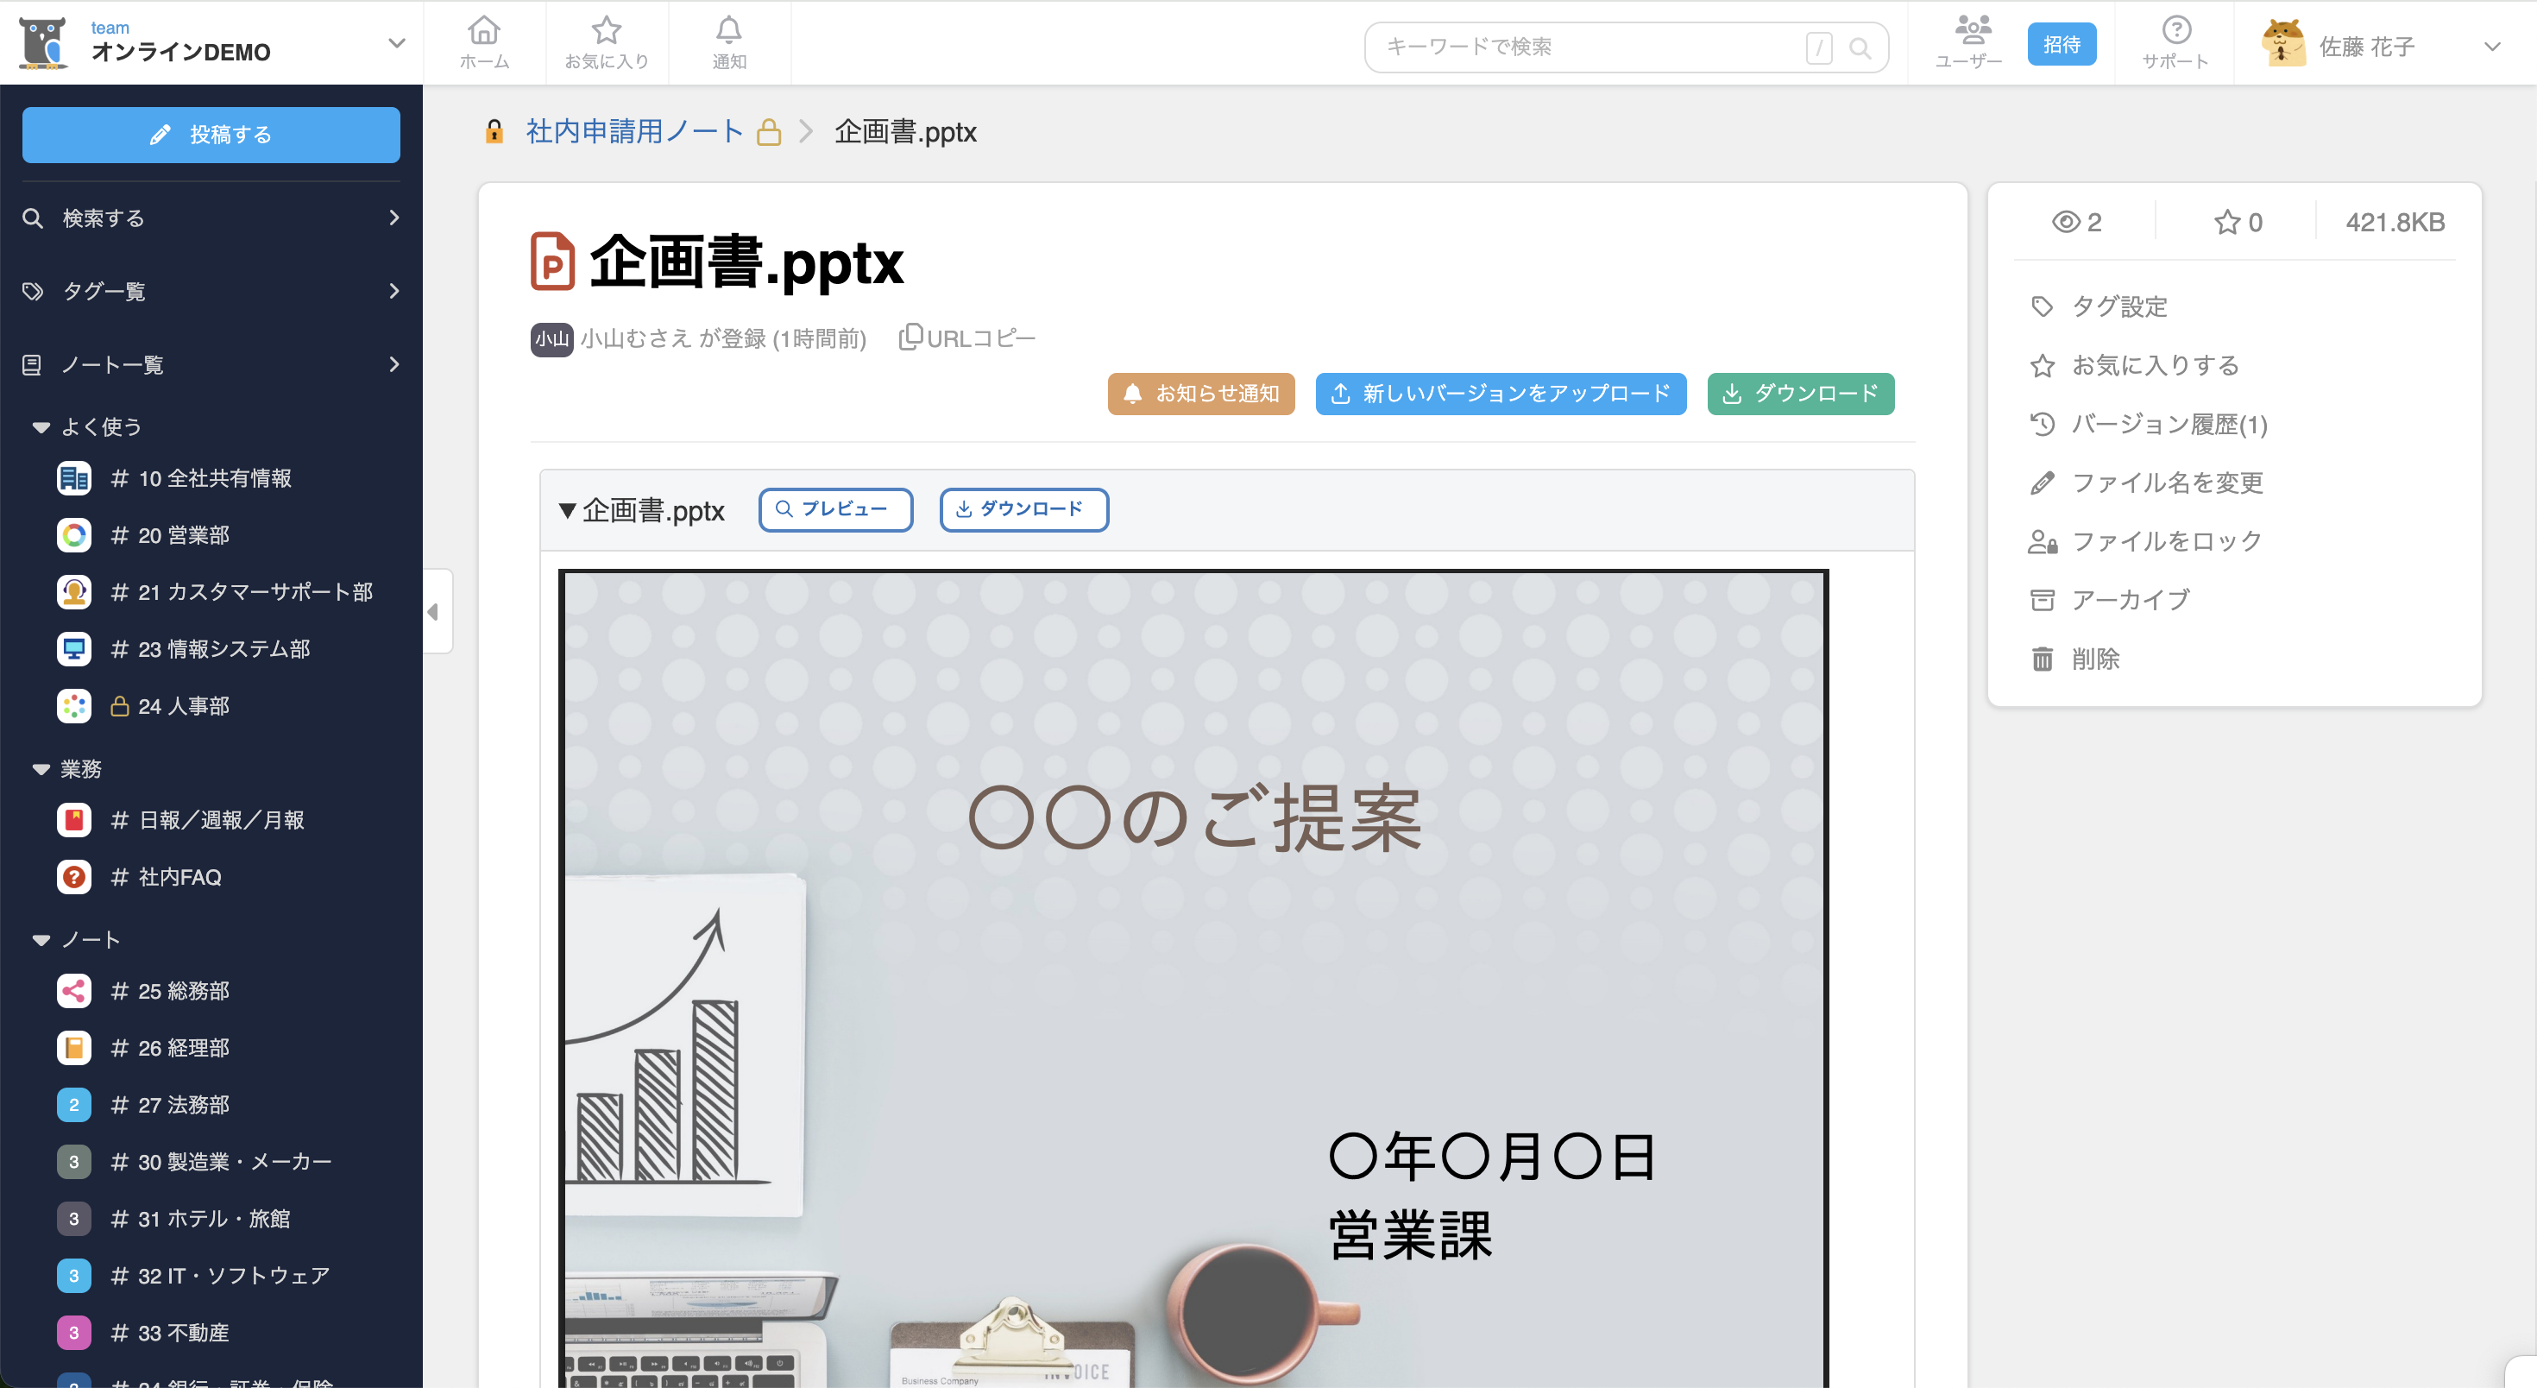
Task: Open バージョン履歴(1)
Action: coord(2149,425)
